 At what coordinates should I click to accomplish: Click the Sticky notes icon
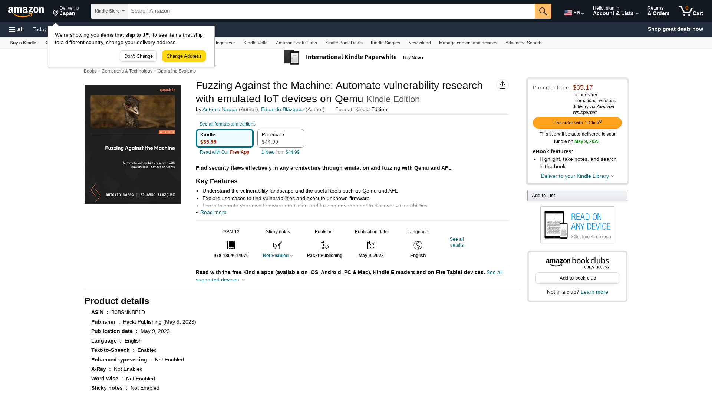278,245
